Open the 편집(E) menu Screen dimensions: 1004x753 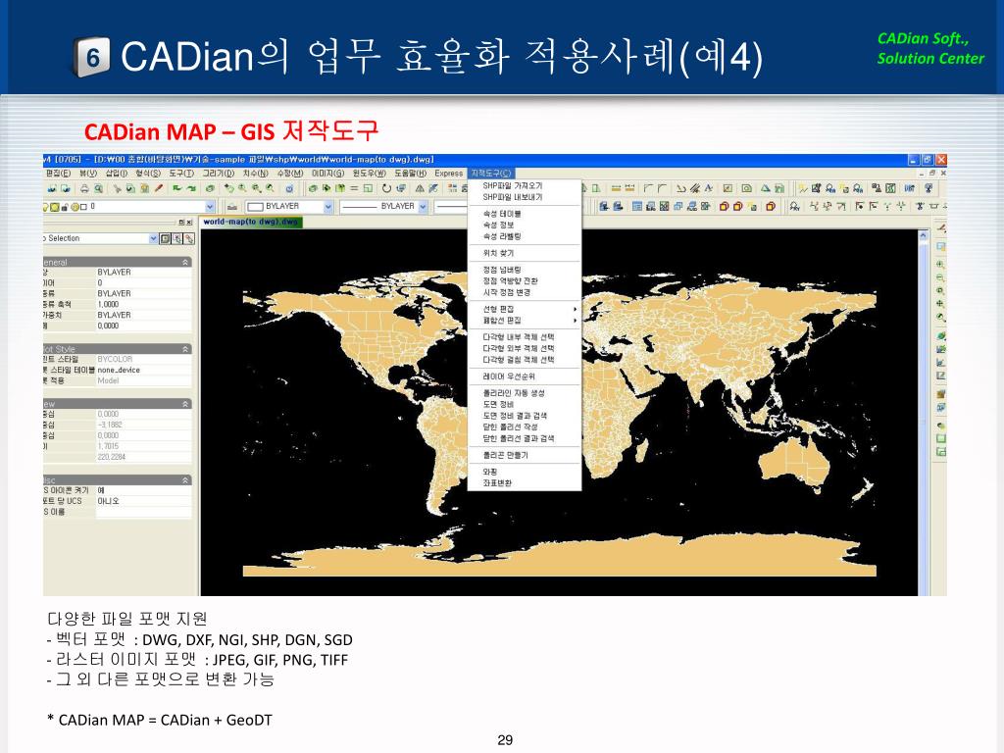[x=58, y=173]
